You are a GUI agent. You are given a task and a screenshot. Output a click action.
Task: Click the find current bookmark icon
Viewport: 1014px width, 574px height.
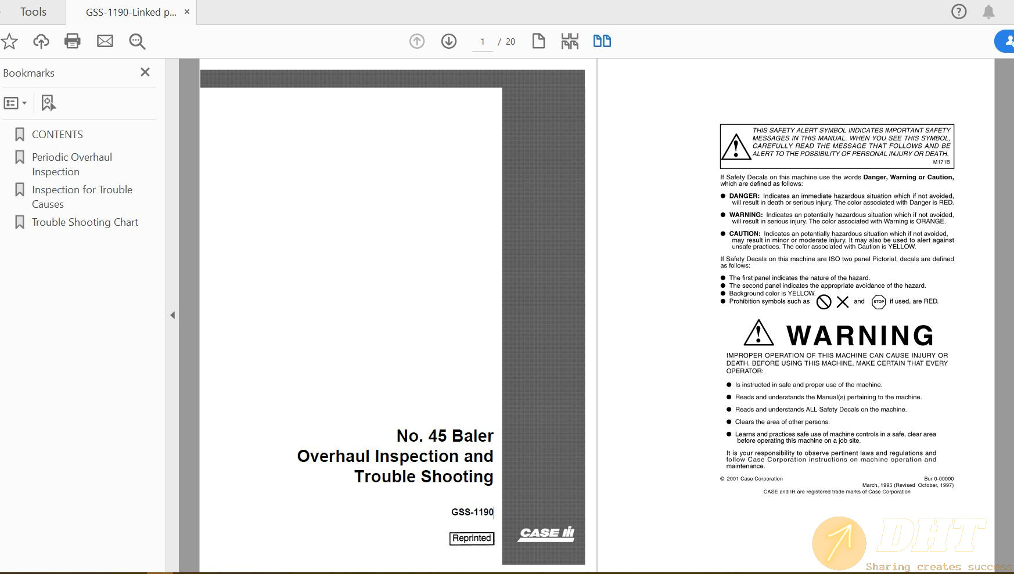tap(48, 103)
